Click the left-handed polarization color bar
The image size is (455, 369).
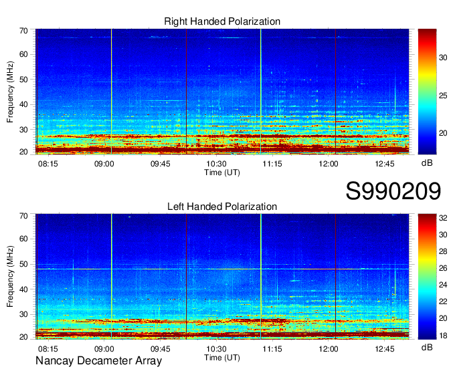(427, 277)
